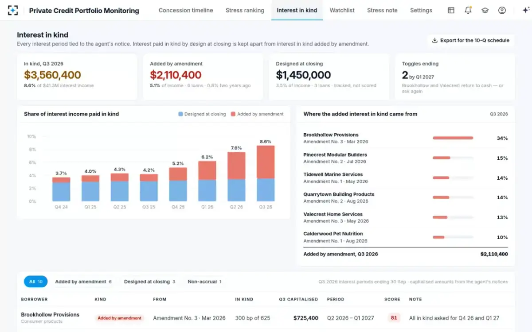
Task: Sort by the Borrower column header
Action: pos(34,299)
